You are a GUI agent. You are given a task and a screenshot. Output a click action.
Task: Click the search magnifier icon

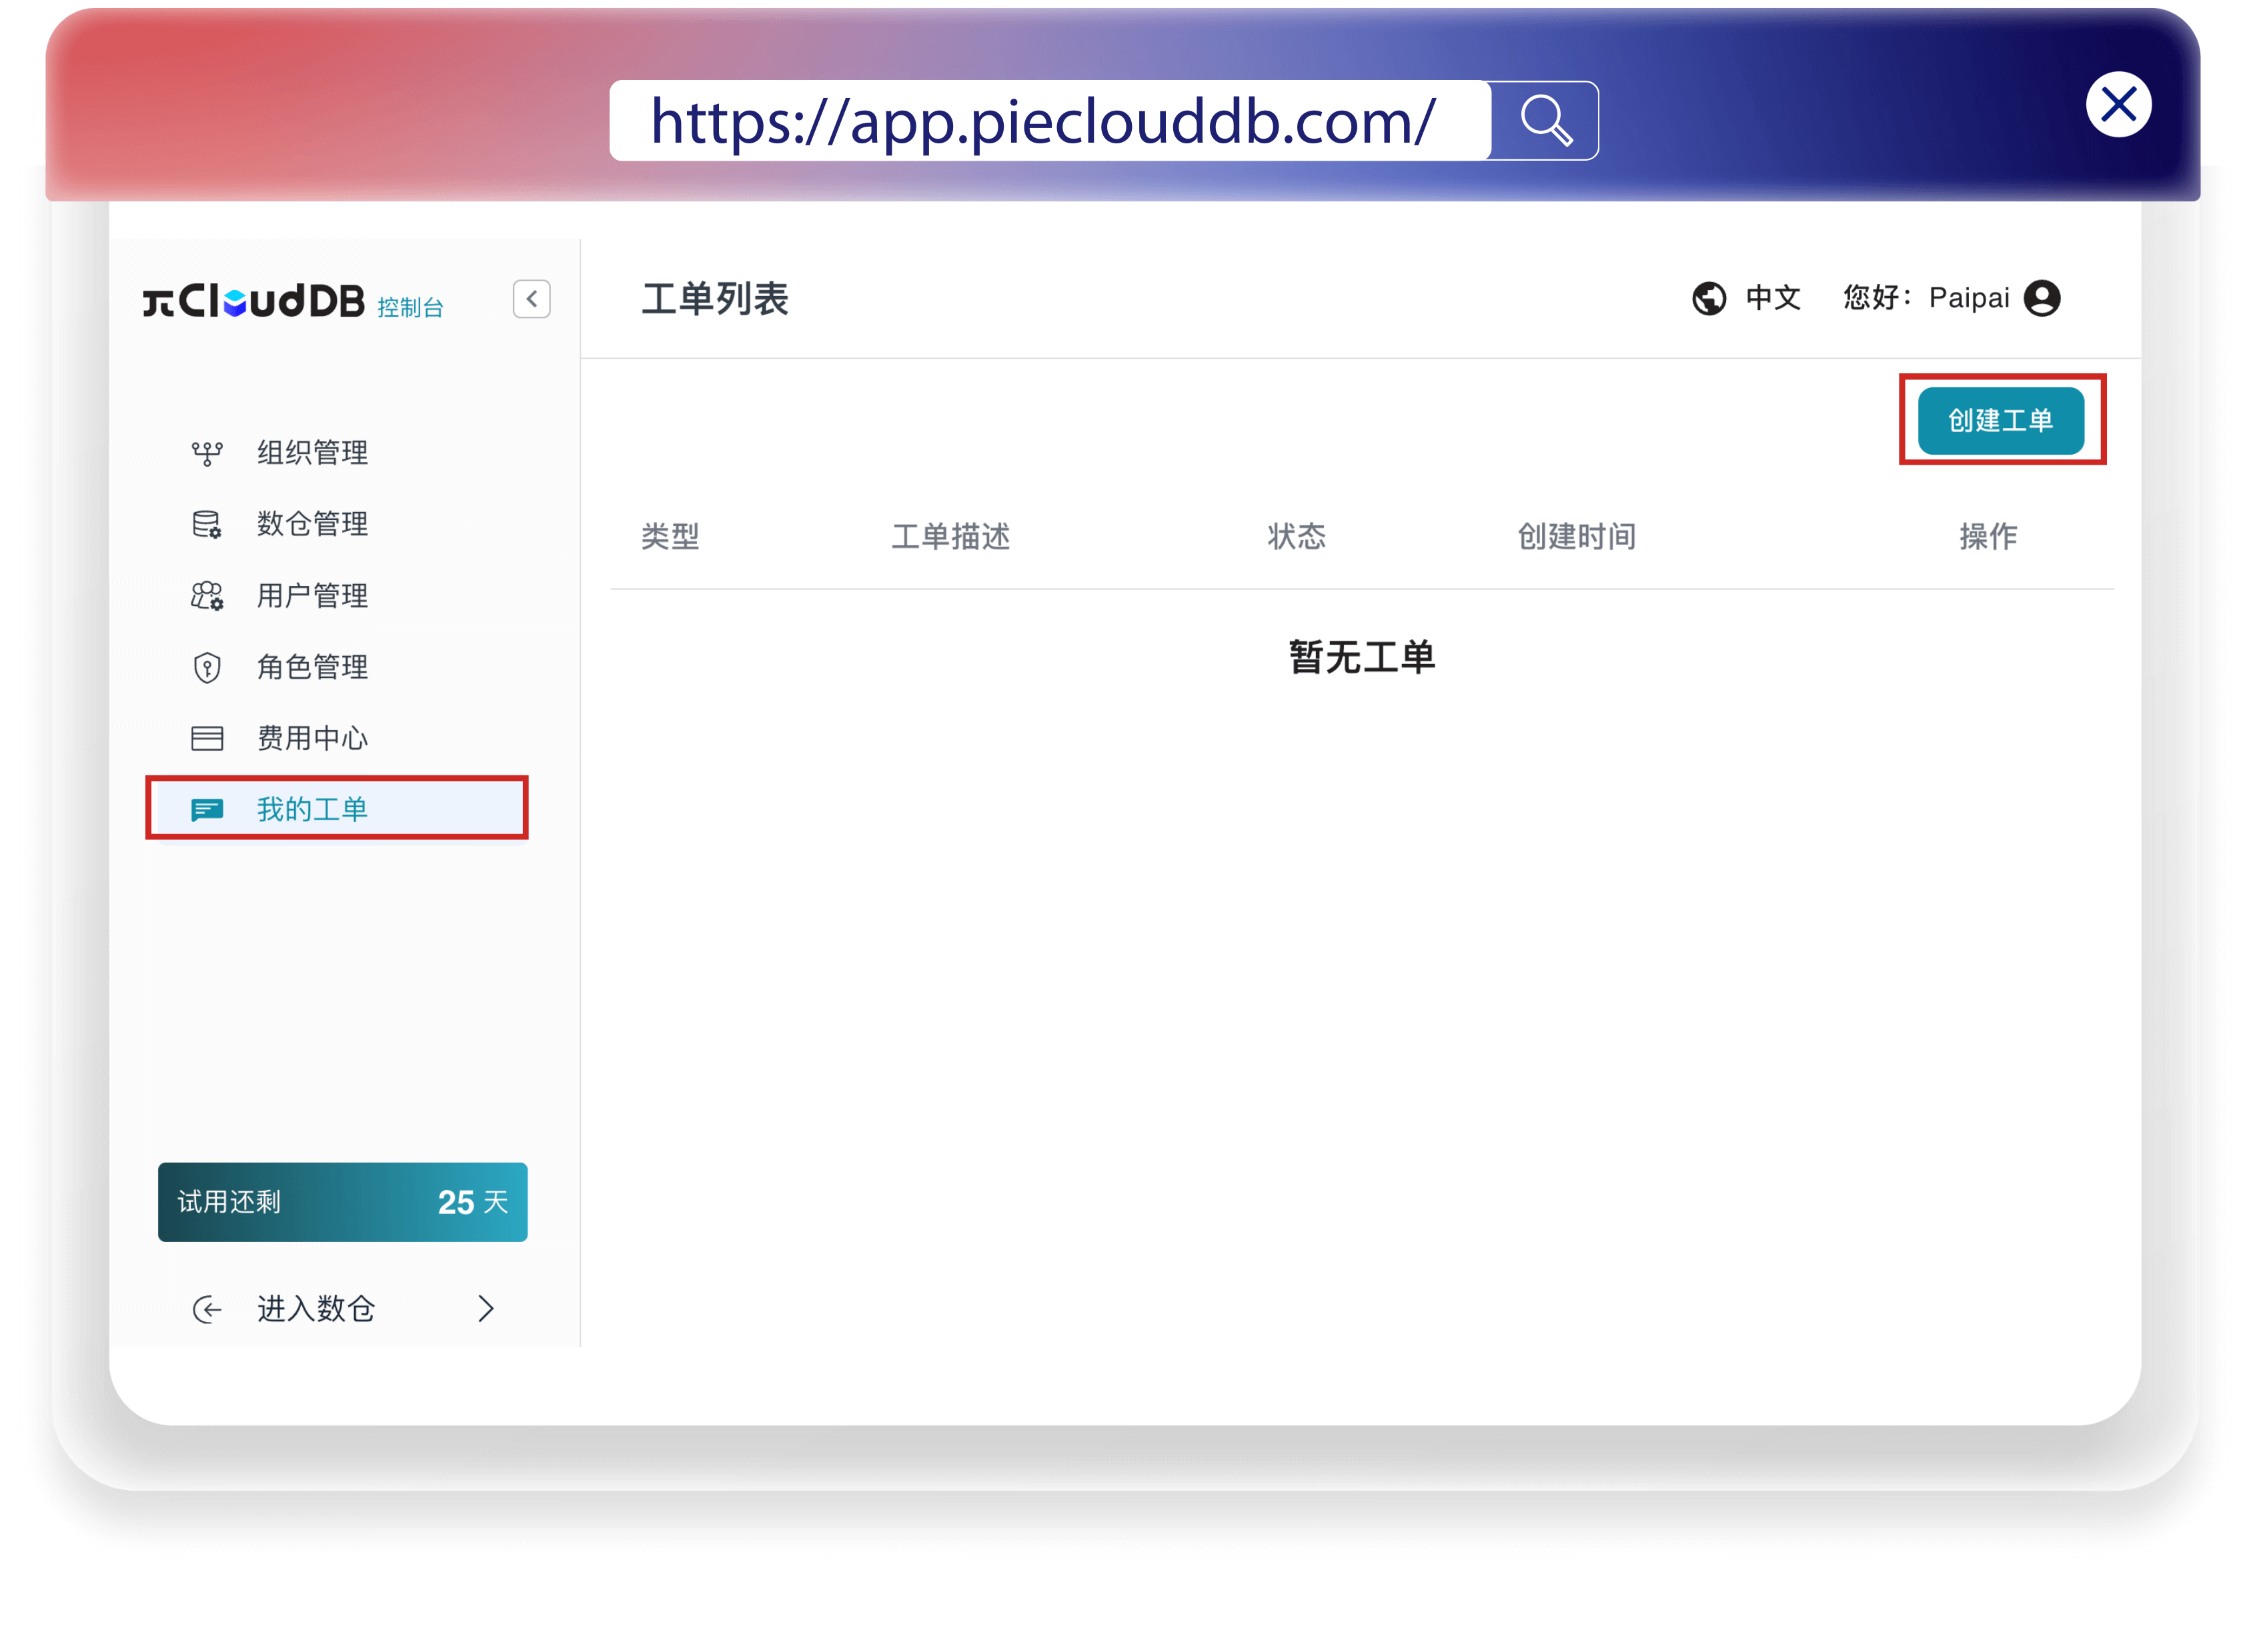point(1545,121)
